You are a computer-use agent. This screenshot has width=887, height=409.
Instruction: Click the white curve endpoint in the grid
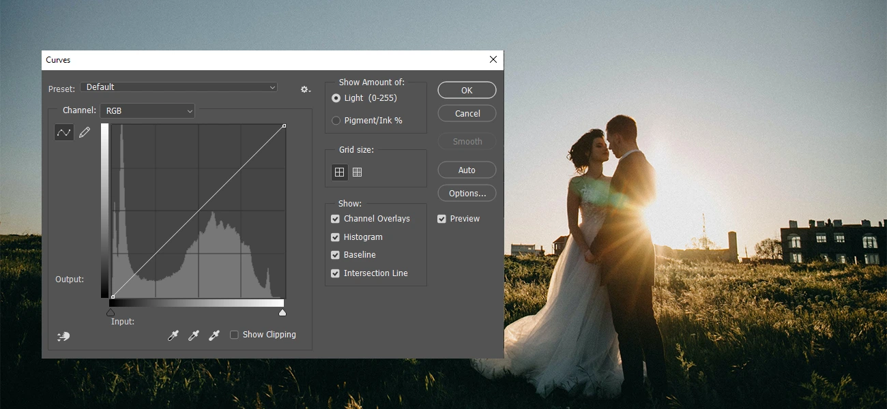point(283,125)
